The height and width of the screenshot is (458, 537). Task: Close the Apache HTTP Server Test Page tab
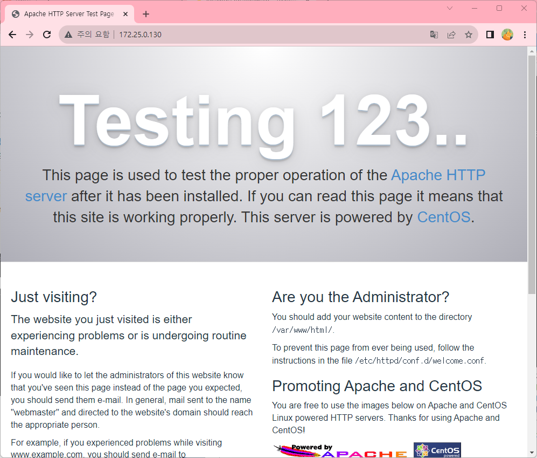125,14
